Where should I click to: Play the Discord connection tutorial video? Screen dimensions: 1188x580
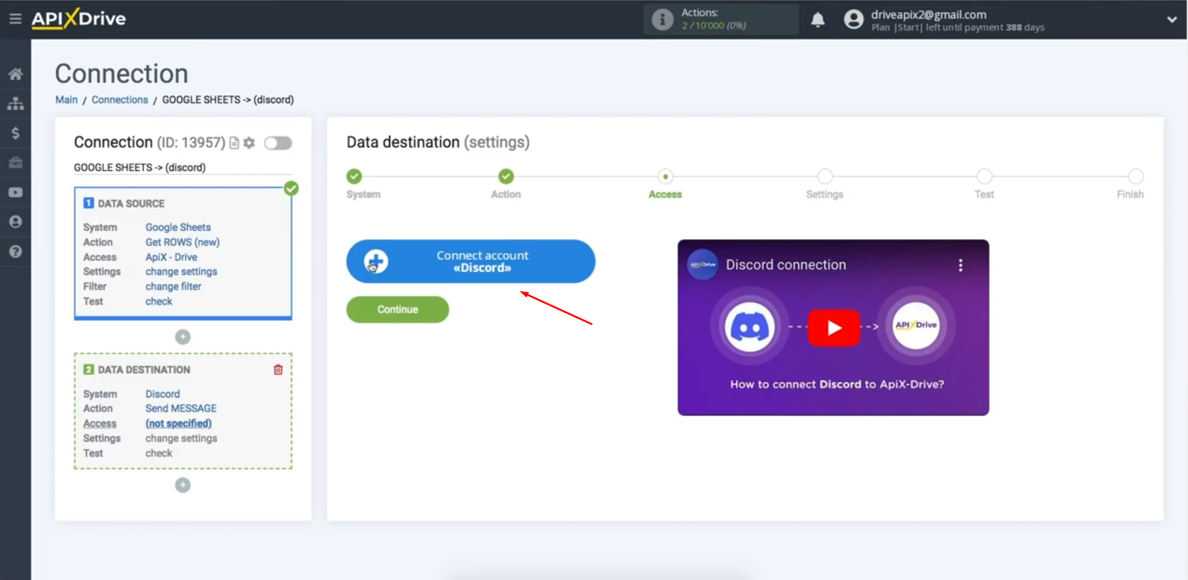coord(834,328)
